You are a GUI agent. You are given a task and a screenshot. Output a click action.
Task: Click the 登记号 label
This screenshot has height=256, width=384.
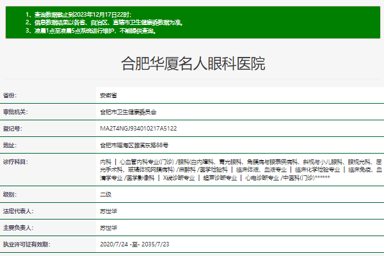[13, 129]
